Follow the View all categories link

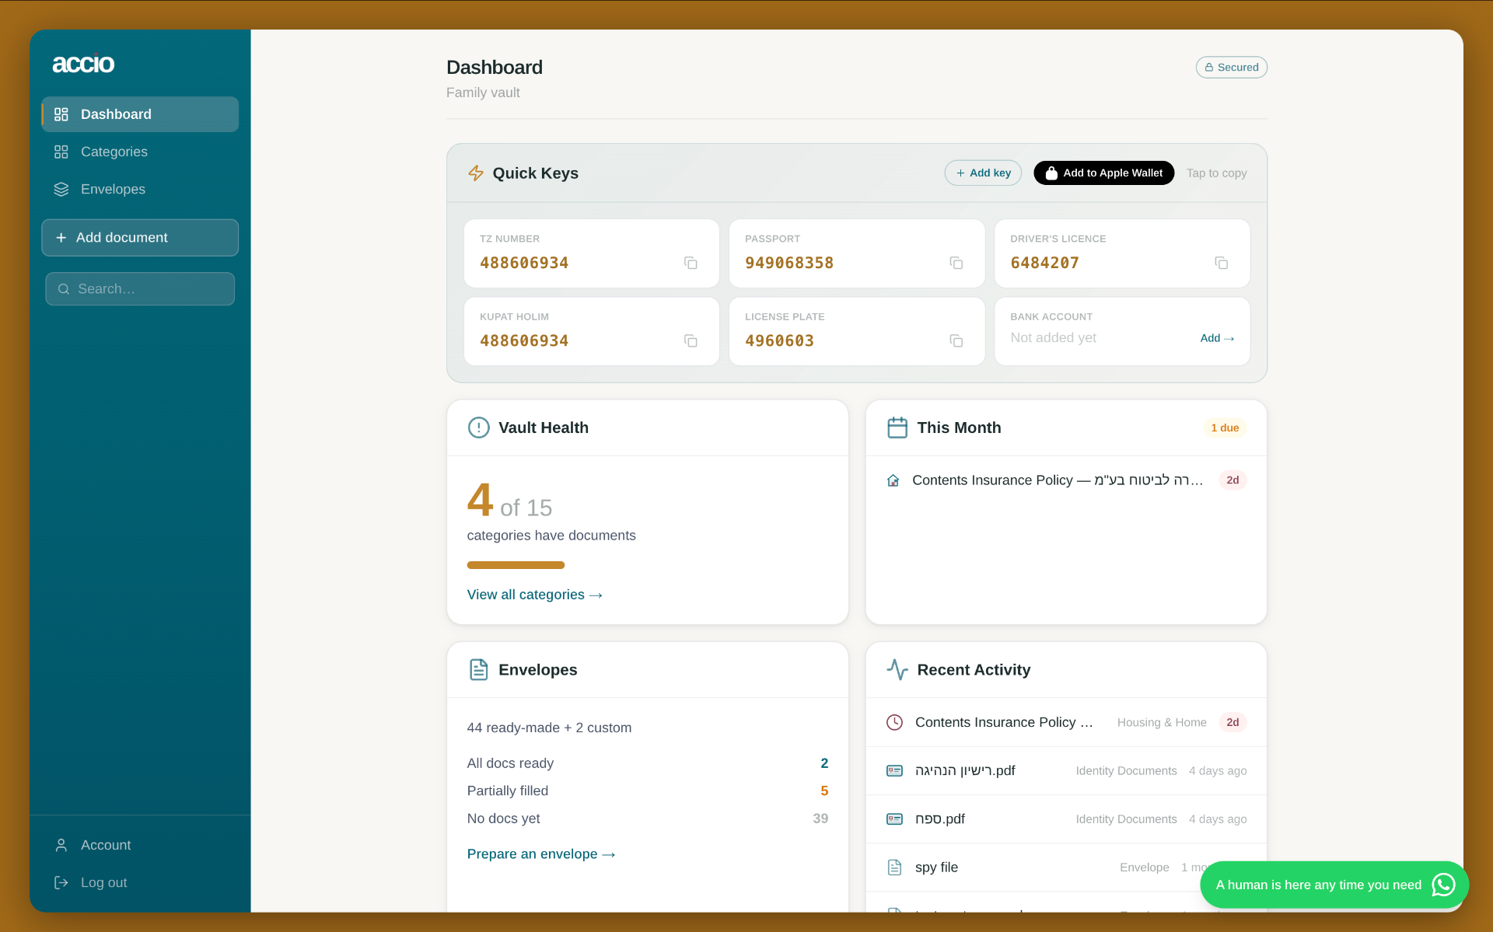pyautogui.click(x=535, y=595)
